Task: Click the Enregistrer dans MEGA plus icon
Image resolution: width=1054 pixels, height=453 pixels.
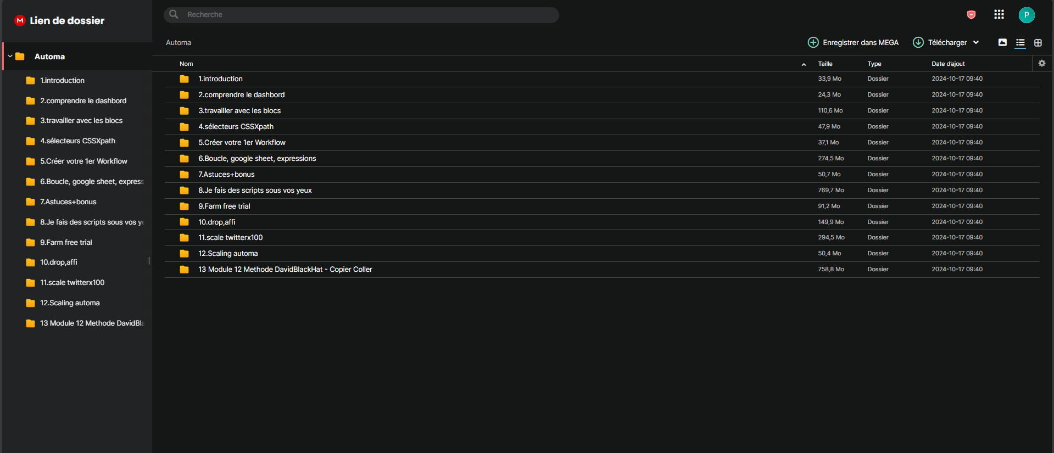Action: click(x=813, y=42)
